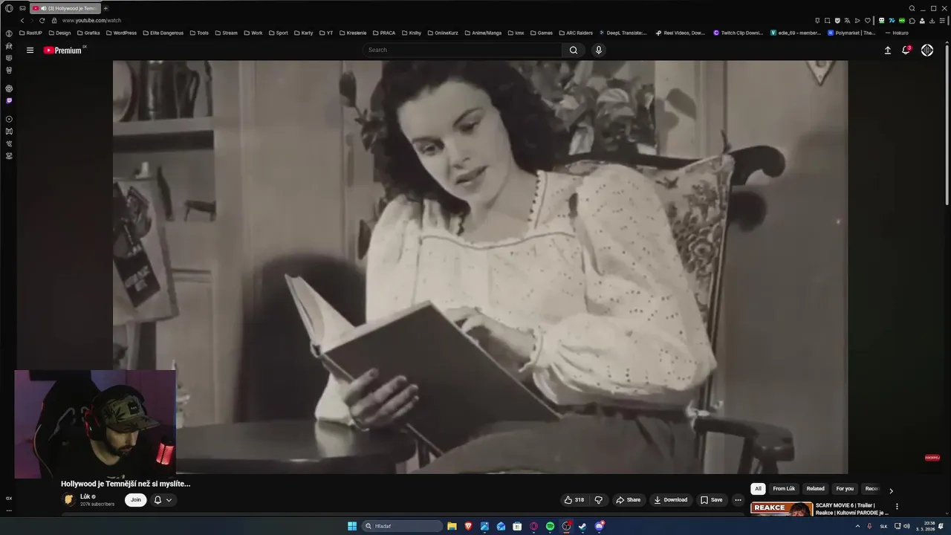Join the Lůk channel membership

click(x=136, y=500)
